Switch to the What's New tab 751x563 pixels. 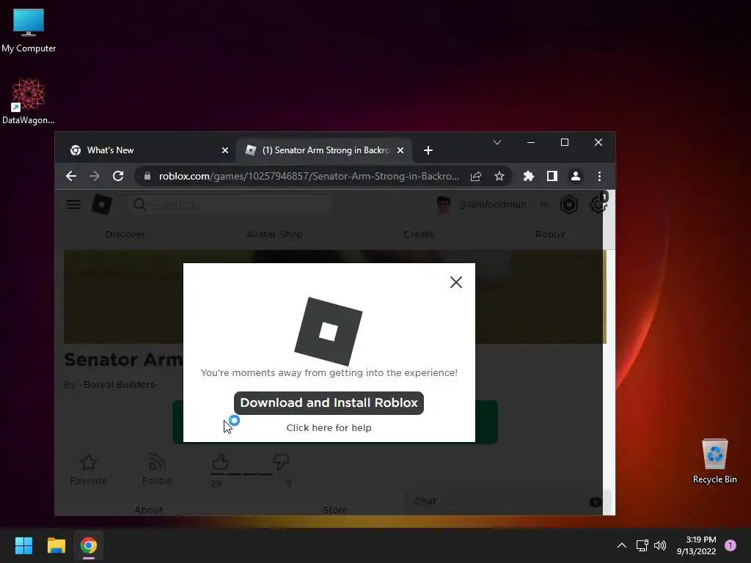pyautogui.click(x=144, y=150)
